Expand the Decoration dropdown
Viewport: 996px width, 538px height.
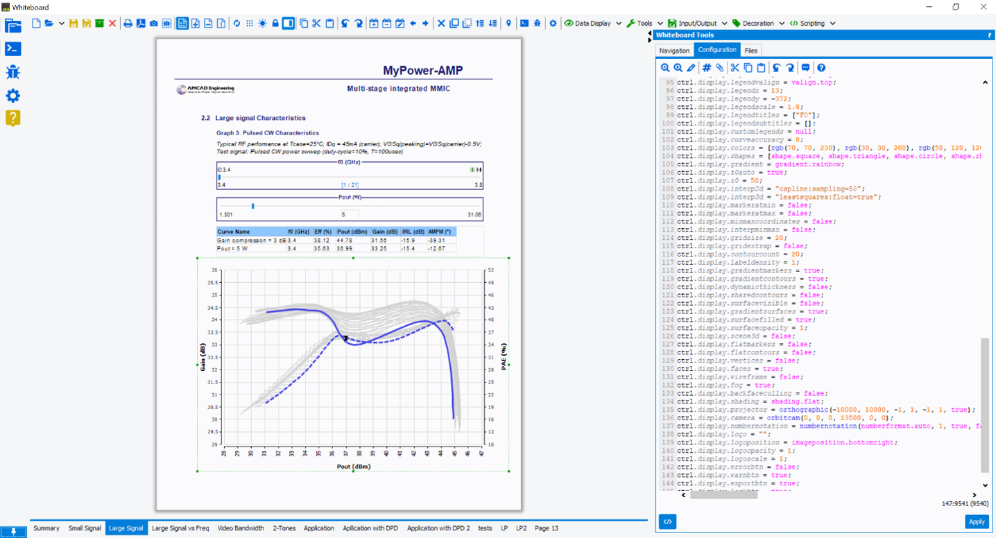(782, 23)
